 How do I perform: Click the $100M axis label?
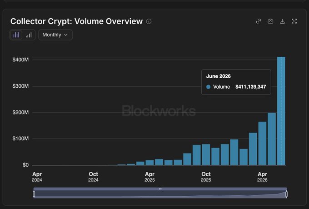(20, 139)
